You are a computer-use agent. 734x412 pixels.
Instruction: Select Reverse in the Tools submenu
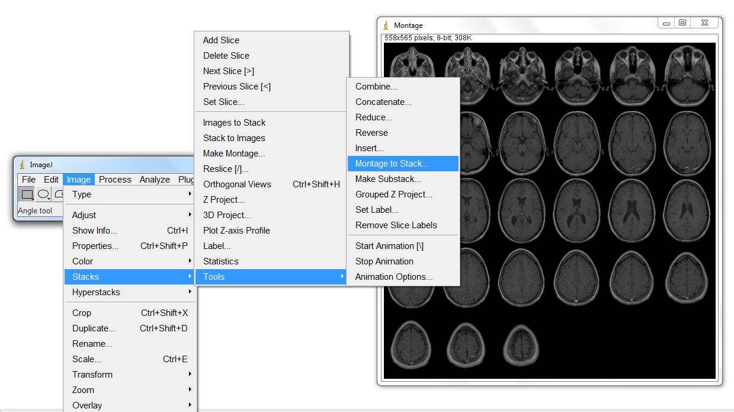tap(371, 132)
